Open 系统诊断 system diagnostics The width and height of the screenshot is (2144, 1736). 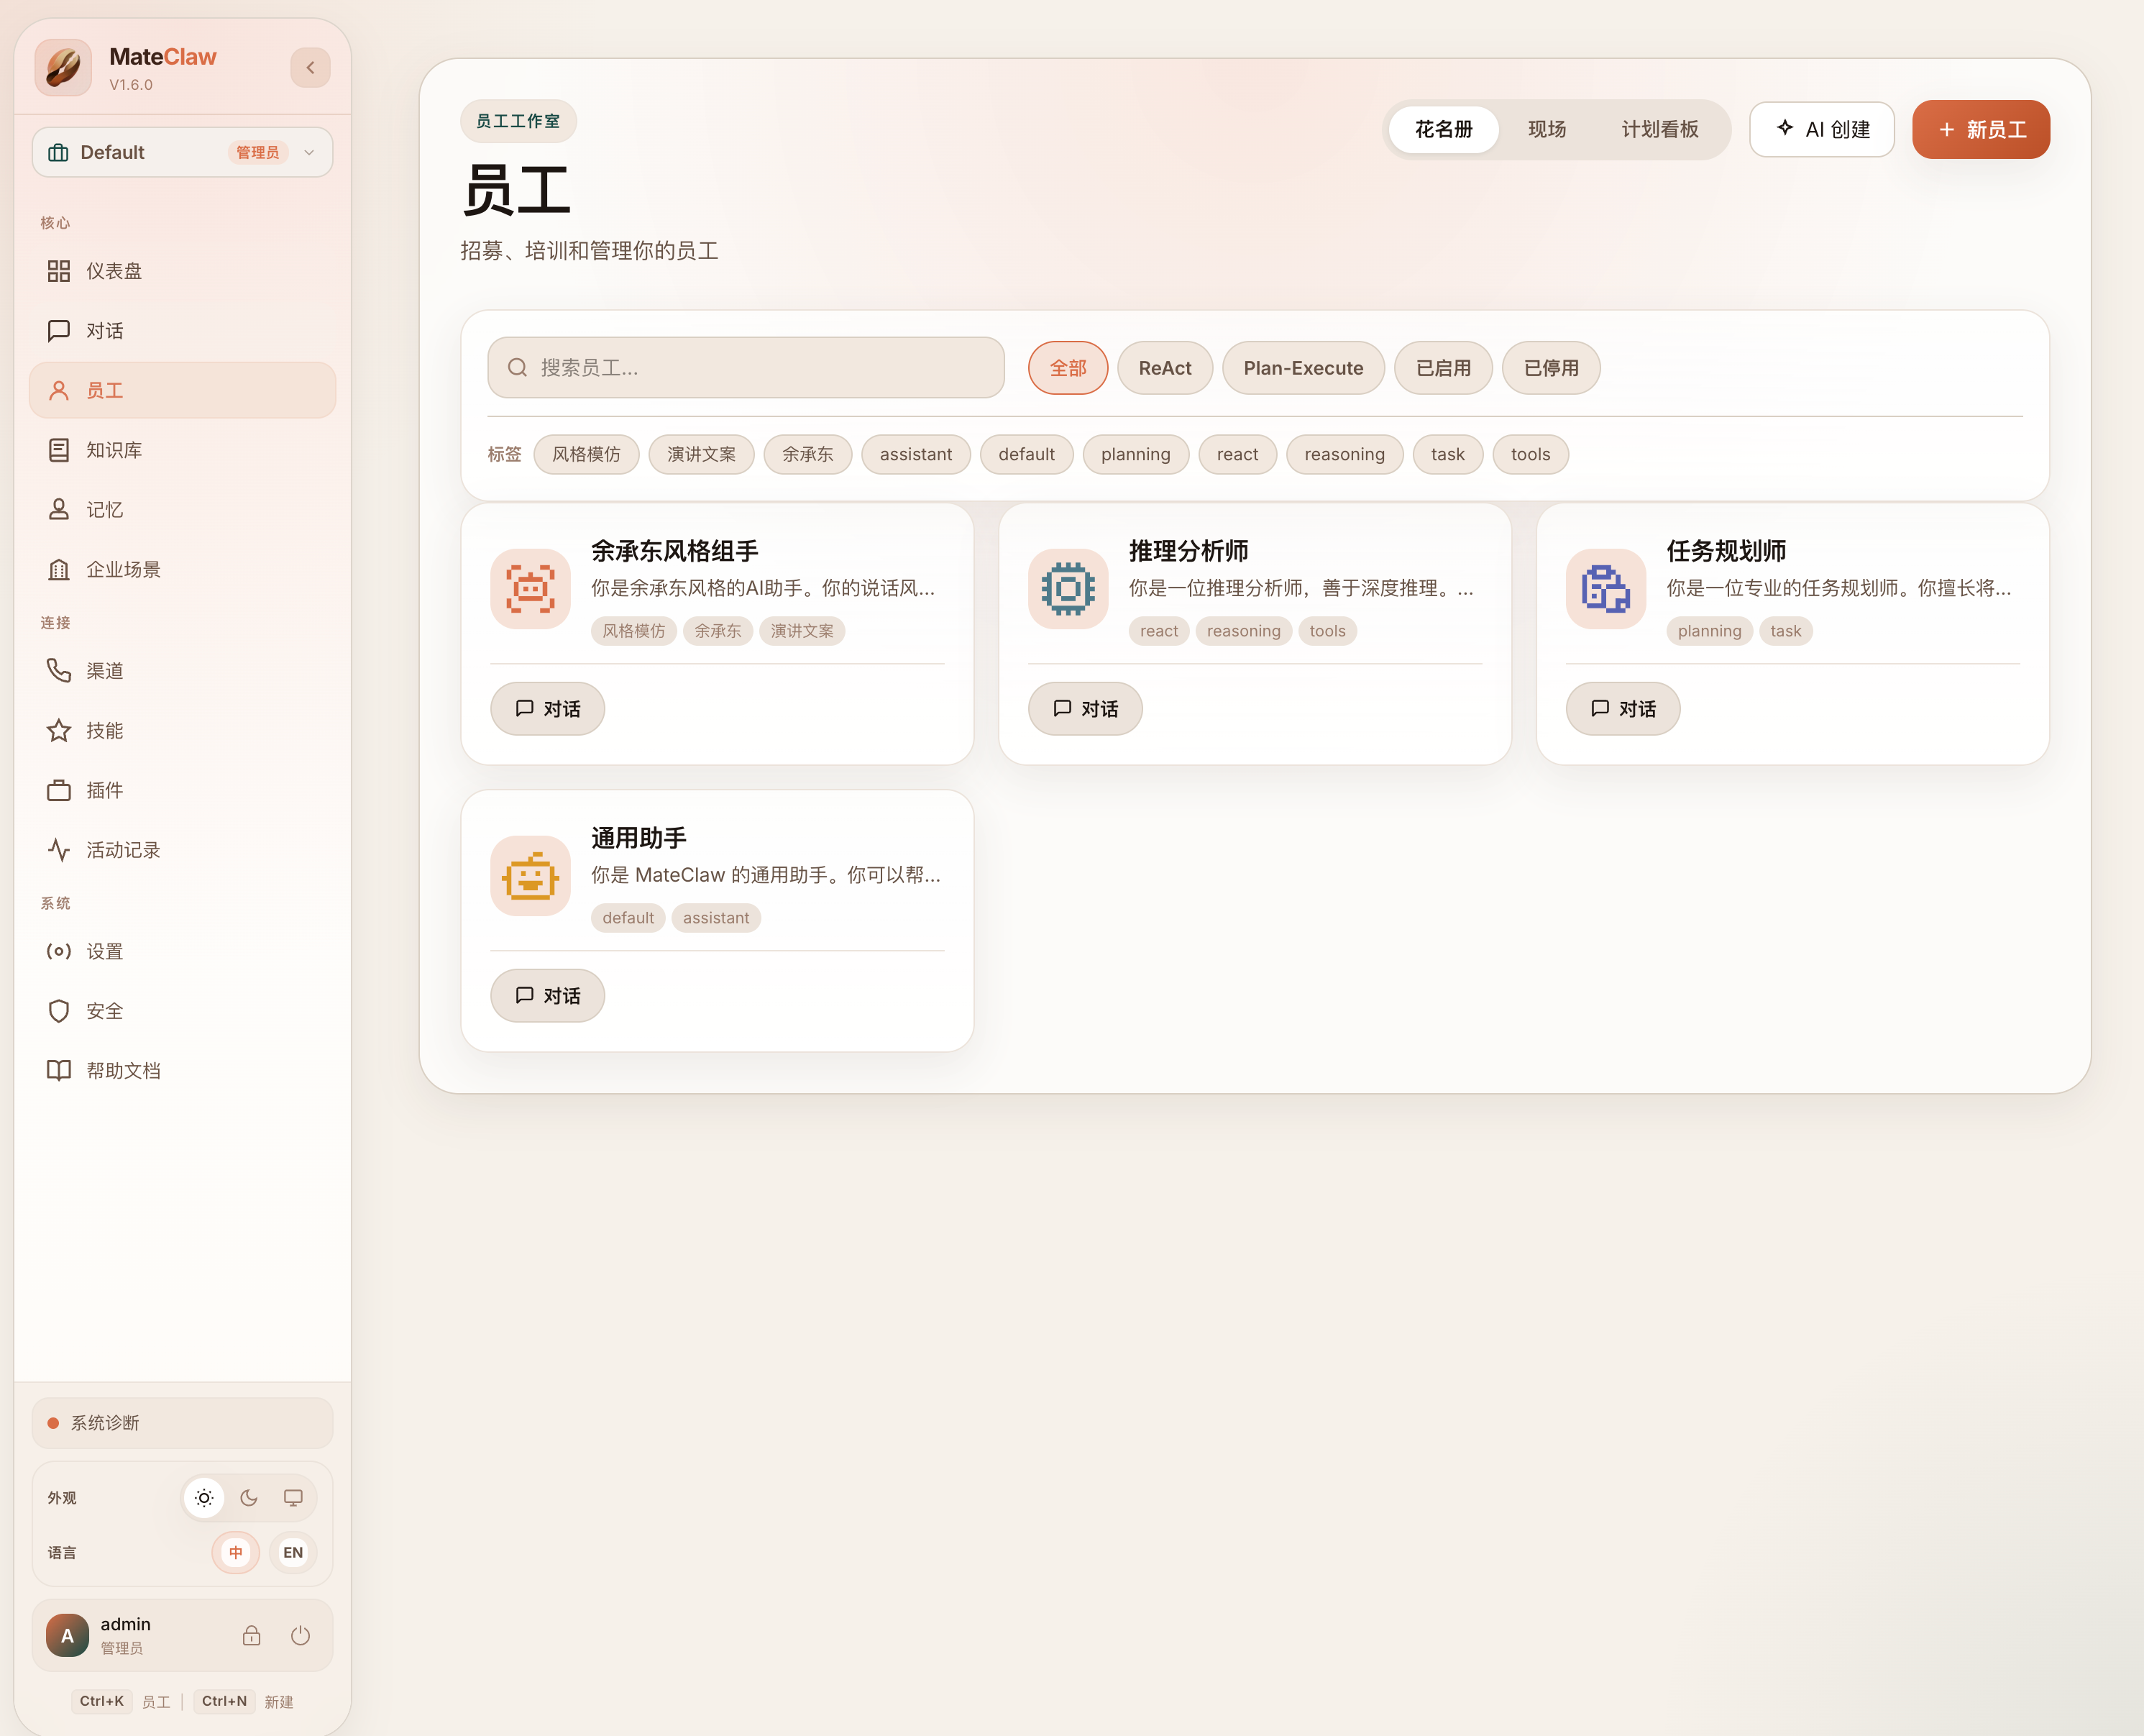[182, 1423]
